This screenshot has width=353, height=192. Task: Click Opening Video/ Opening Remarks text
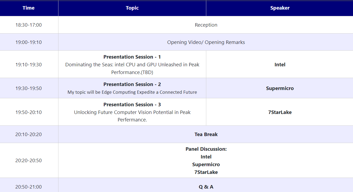point(206,42)
